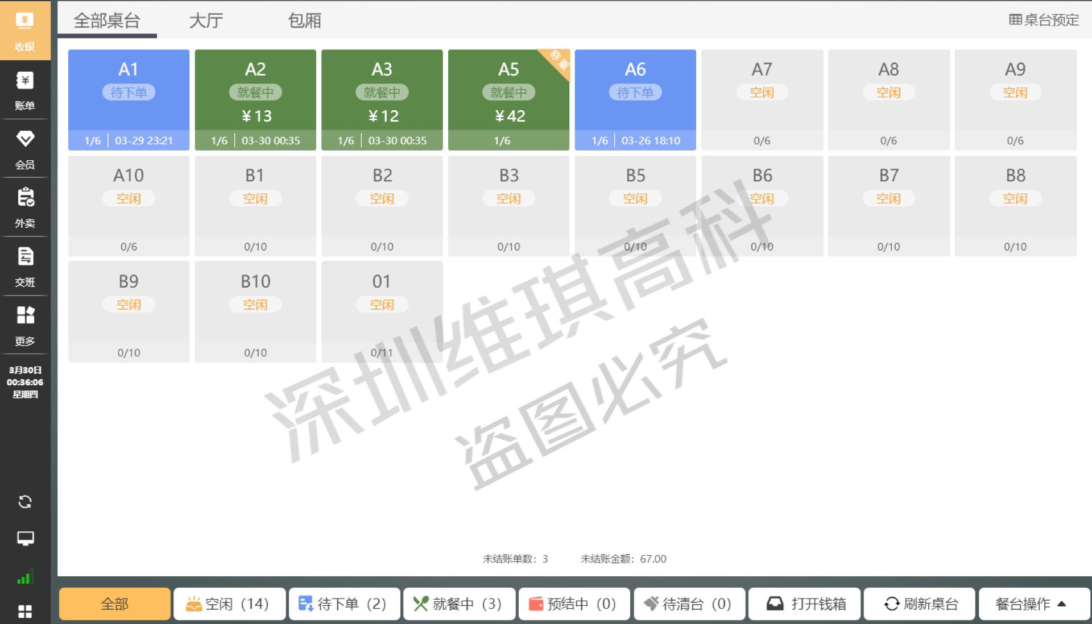Select idle table B9
1092x624 pixels.
[129, 312]
